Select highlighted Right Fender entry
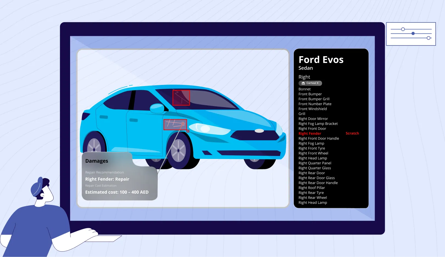The image size is (445, 257). [310, 133]
